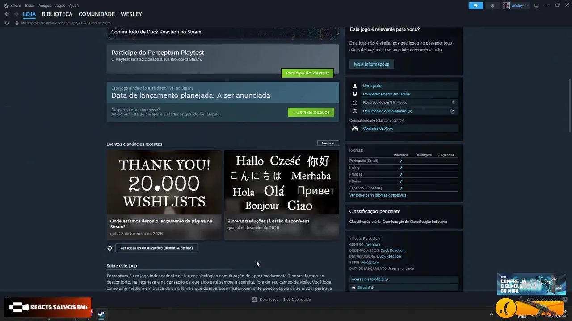572x321 pixels.
Task: Open Amigos e conversas chat icon
Action: pyautogui.click(x=565, y=300)
